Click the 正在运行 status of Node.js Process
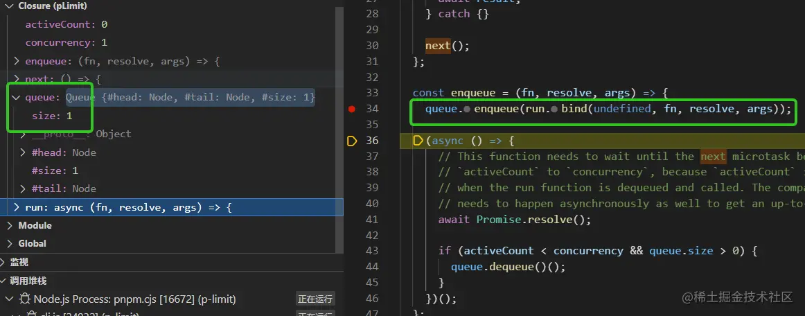Viewport: 805px width, 316px height. 315,299
